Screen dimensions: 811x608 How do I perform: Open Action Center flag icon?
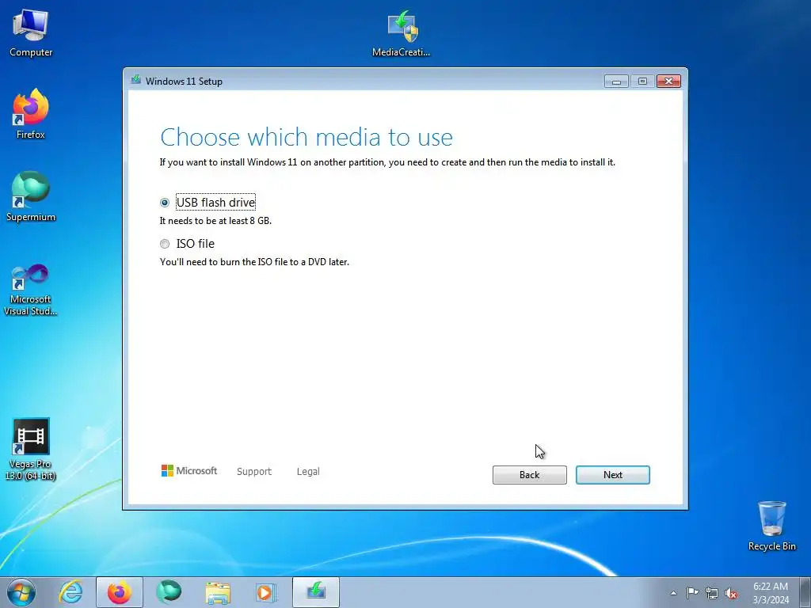[692, 593]
